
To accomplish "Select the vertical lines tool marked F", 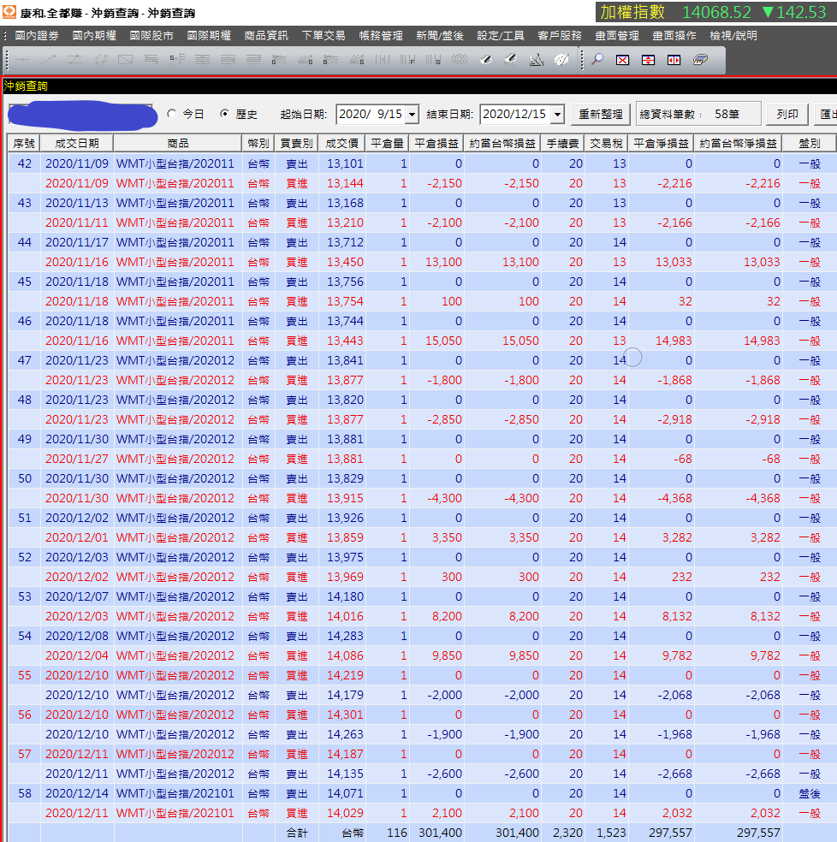I will pos(407,60).
